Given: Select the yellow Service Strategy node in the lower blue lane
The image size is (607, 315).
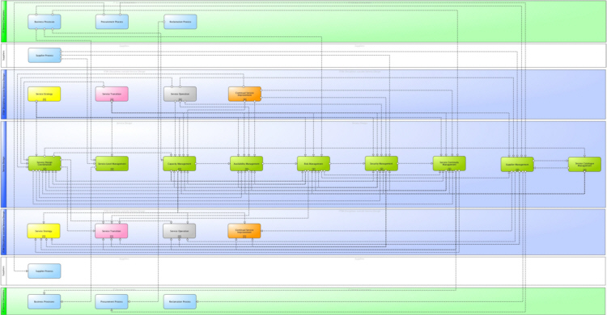Looking at the screenshot, I should 44,231.
